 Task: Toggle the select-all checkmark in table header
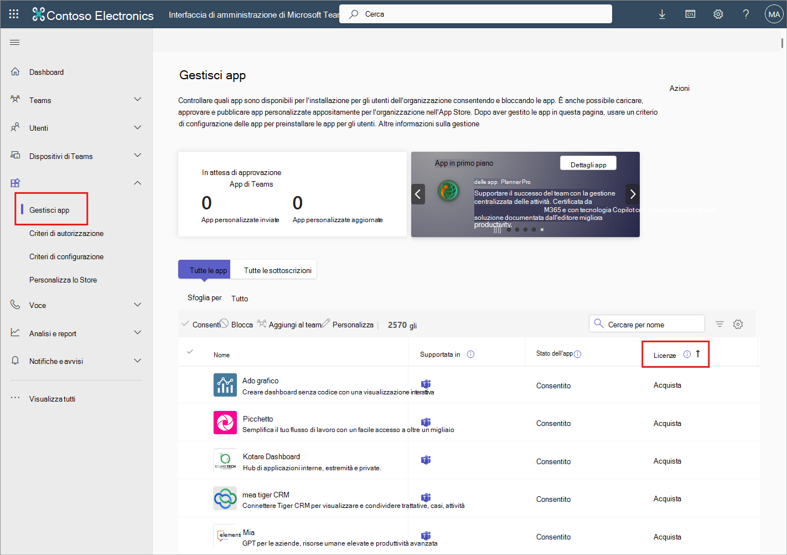point(190,352)
